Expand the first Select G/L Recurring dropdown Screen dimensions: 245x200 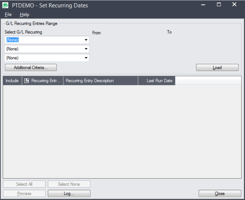[x=86, y=40]
